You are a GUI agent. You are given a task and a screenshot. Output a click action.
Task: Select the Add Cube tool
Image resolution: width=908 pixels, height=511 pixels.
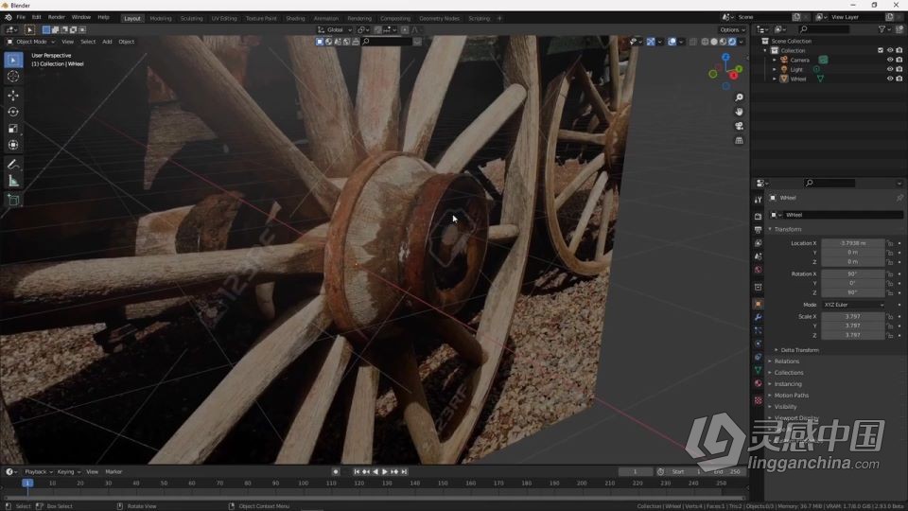pos(13,201)
